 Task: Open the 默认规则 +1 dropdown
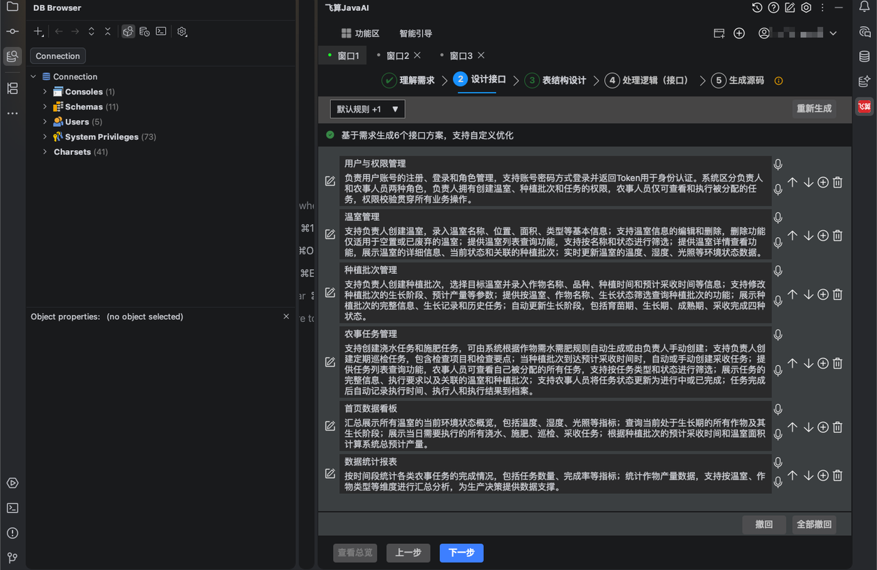tap(367, 109)
